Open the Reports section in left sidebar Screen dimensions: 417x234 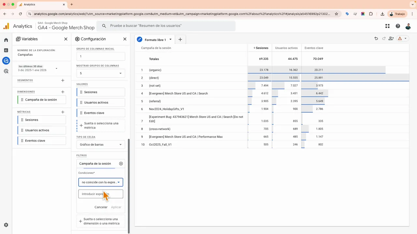6,50
